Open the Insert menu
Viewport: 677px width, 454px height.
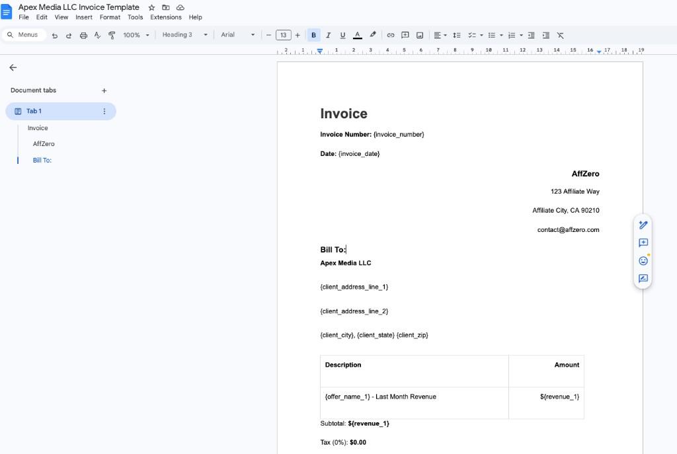click(x=84, y=17)
